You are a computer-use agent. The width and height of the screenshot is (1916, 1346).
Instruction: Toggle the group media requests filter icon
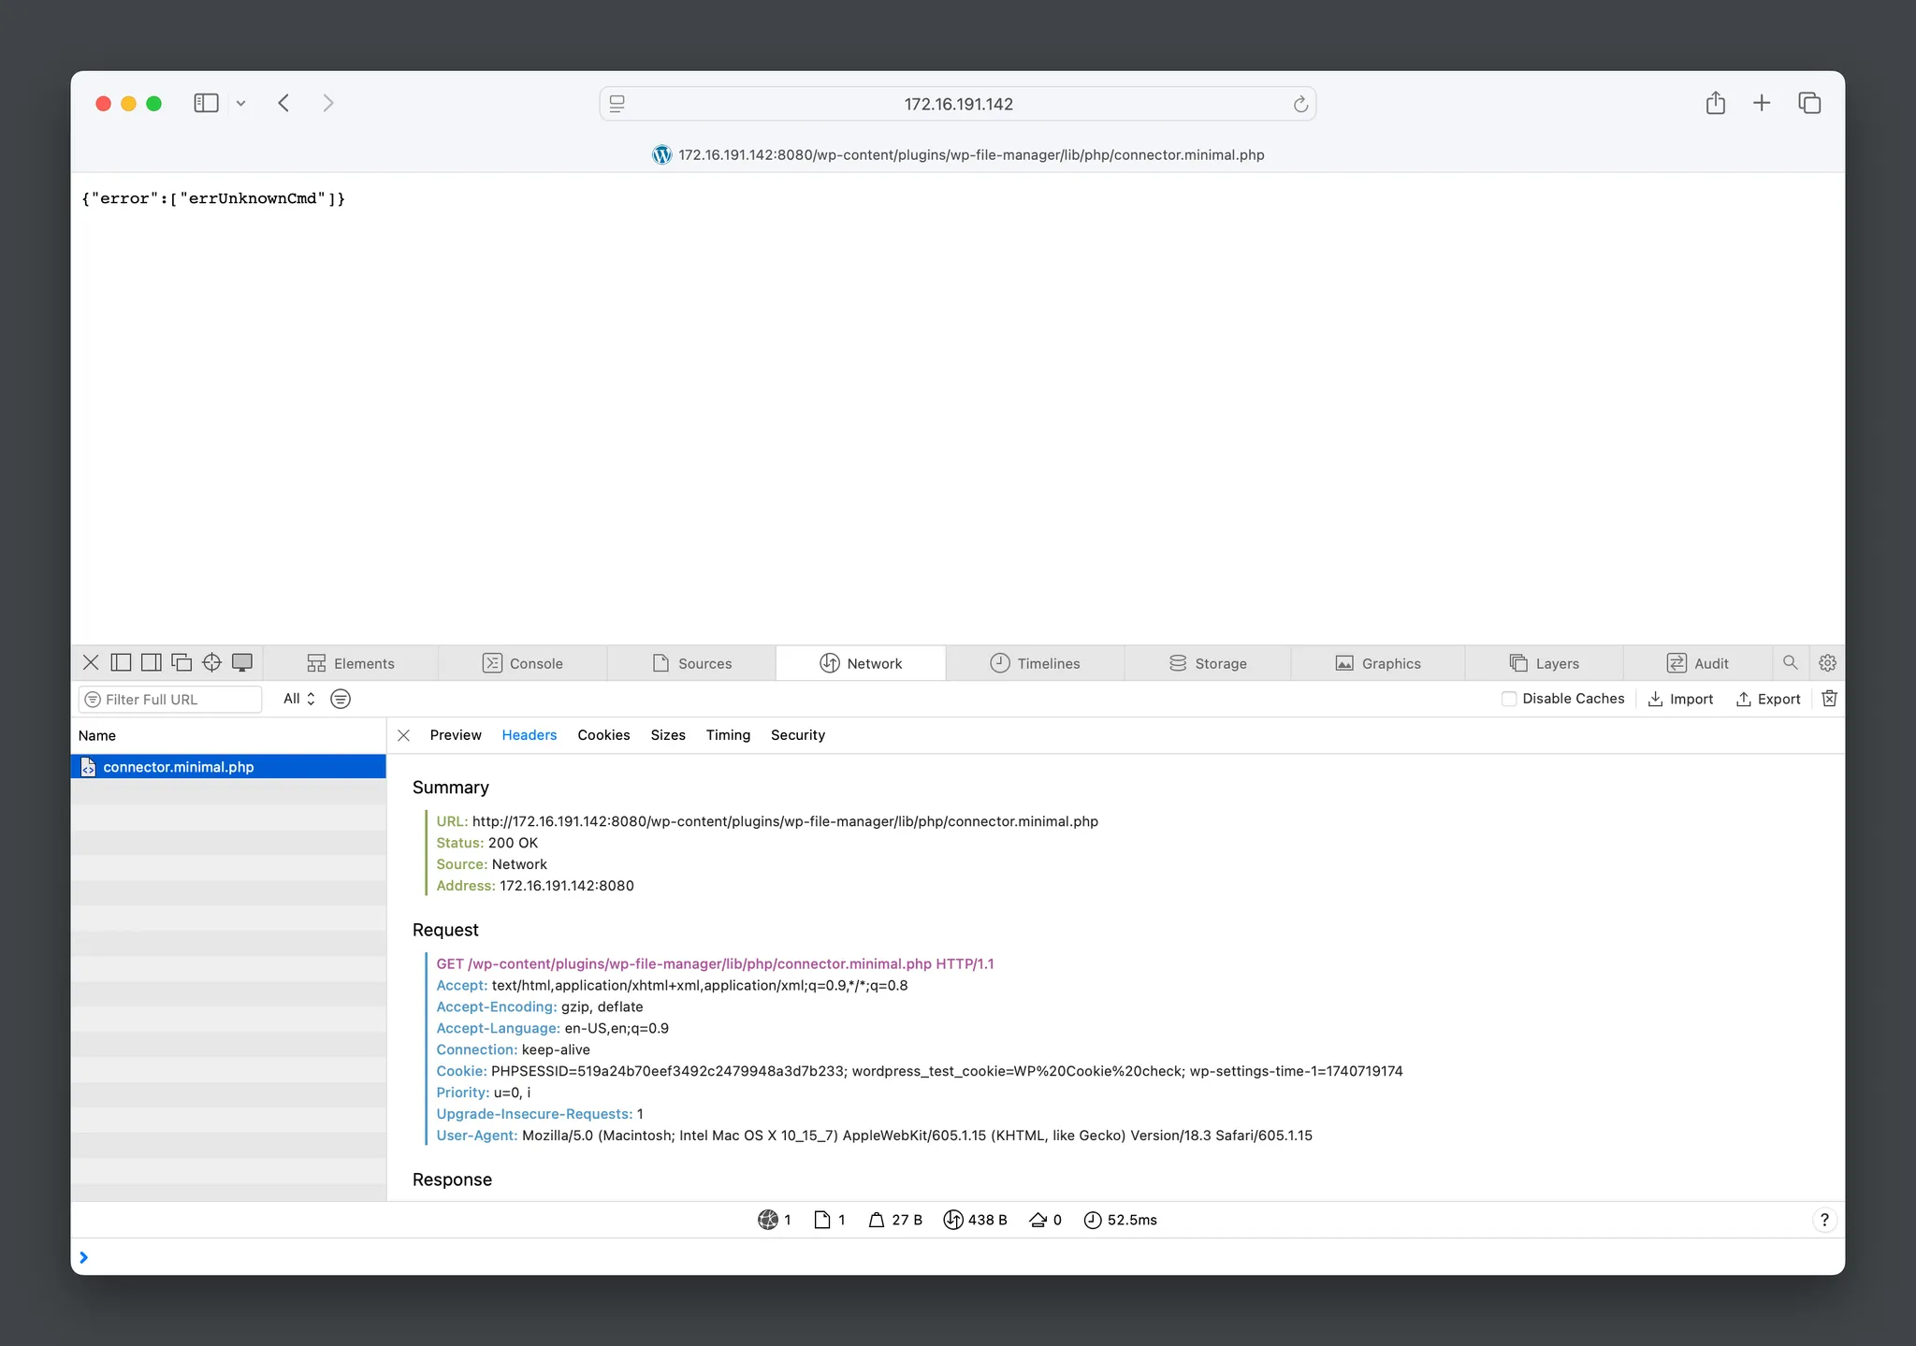[341, 699]
